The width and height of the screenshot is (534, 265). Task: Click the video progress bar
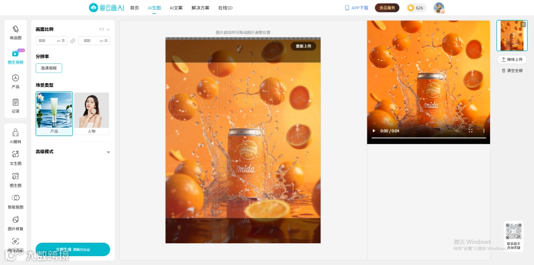428,138
